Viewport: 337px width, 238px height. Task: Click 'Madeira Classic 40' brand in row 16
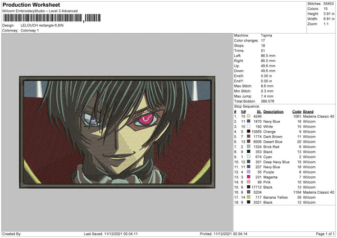click(318, 192)
